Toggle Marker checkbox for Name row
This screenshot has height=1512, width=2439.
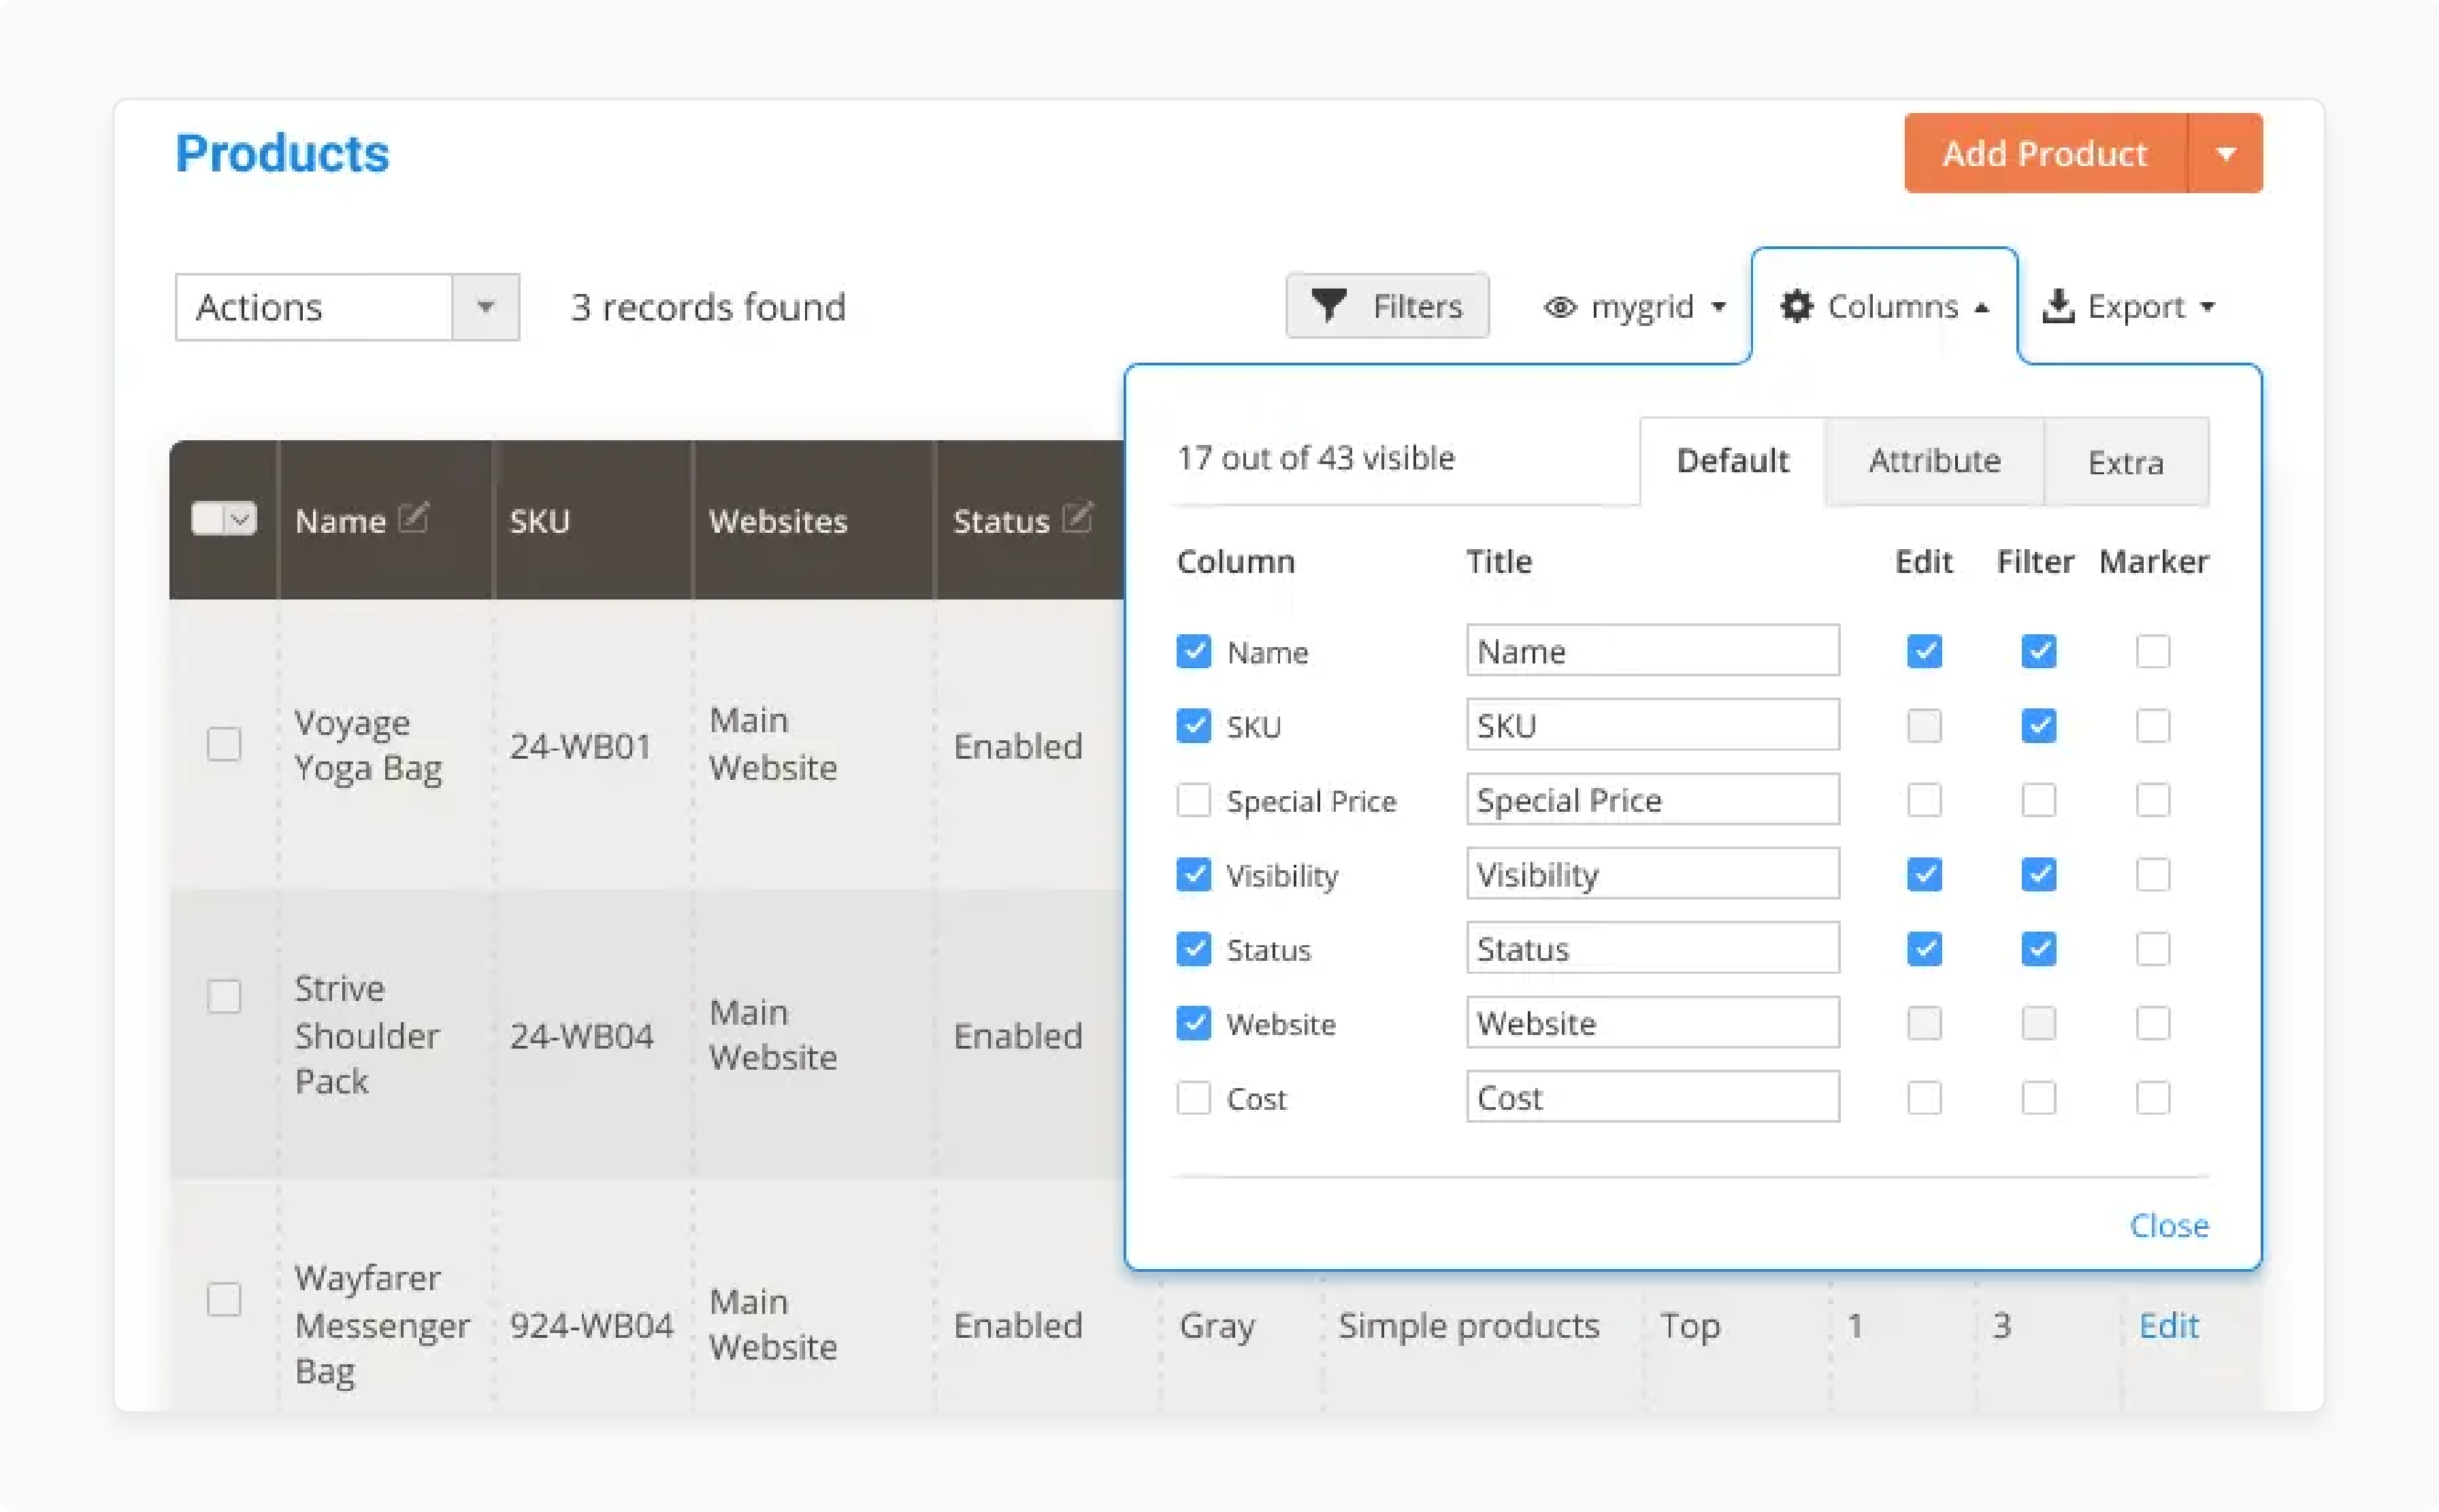pyautogui.click(x=2152, y=651)
